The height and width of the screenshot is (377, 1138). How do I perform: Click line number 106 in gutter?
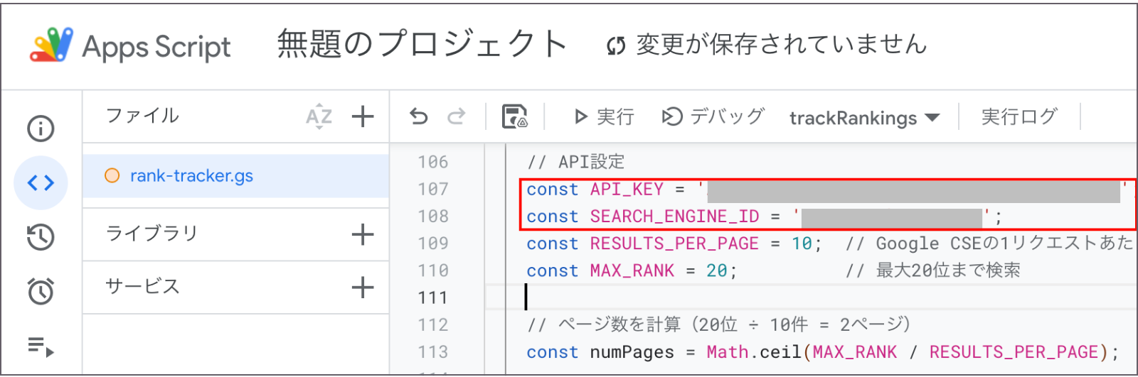tap(433, 163)
